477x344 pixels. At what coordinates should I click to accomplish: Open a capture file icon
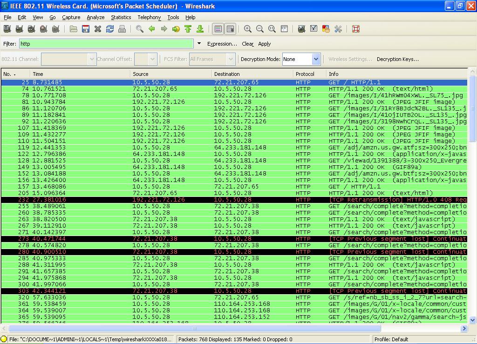click(x=73, y=29)
